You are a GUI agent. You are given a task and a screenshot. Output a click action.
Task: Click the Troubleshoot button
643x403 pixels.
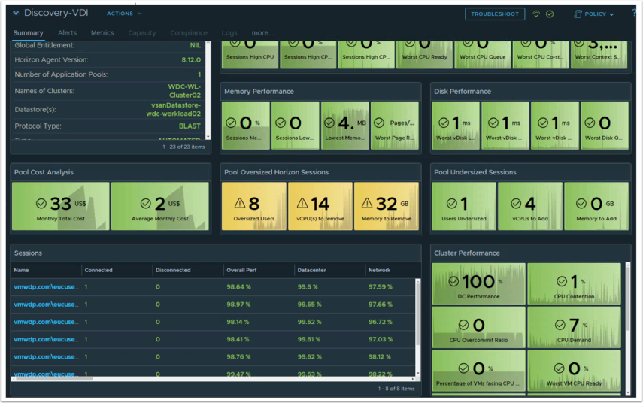495,14
